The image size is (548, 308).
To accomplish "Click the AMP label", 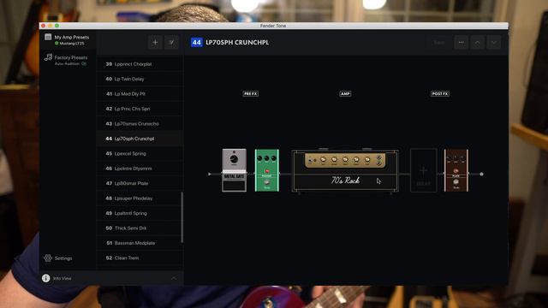I will click(345, 93).
